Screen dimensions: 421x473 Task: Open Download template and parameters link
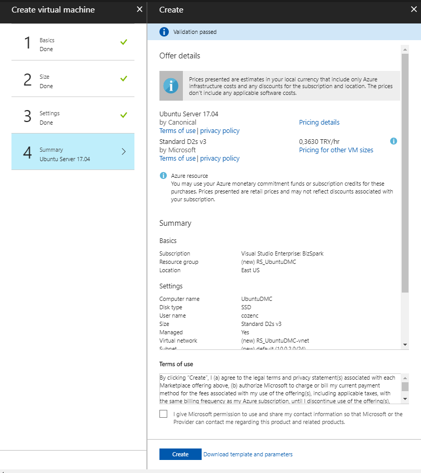(248, 454)
